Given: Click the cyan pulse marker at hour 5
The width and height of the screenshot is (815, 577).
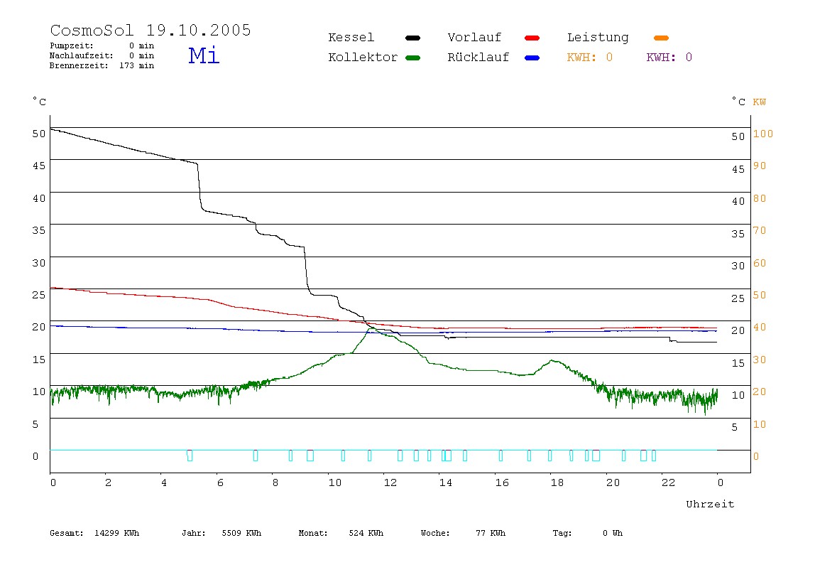Looking at the screenshot, I should pyautogui.click(x=190, y=455).
